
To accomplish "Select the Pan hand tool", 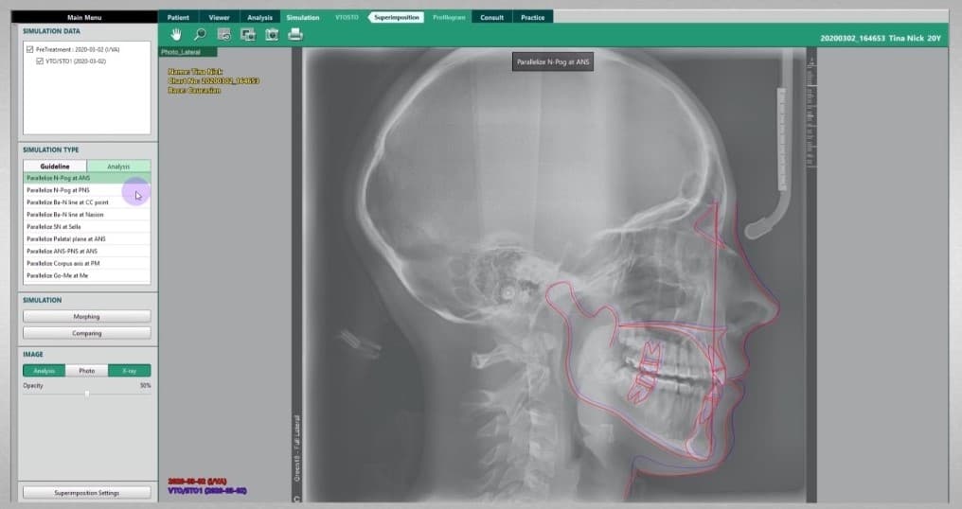I will [175, 34].
